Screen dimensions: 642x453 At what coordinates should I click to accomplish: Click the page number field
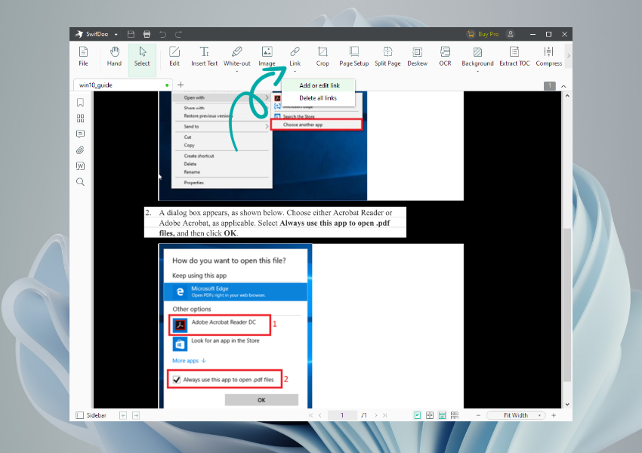point(342,415)
